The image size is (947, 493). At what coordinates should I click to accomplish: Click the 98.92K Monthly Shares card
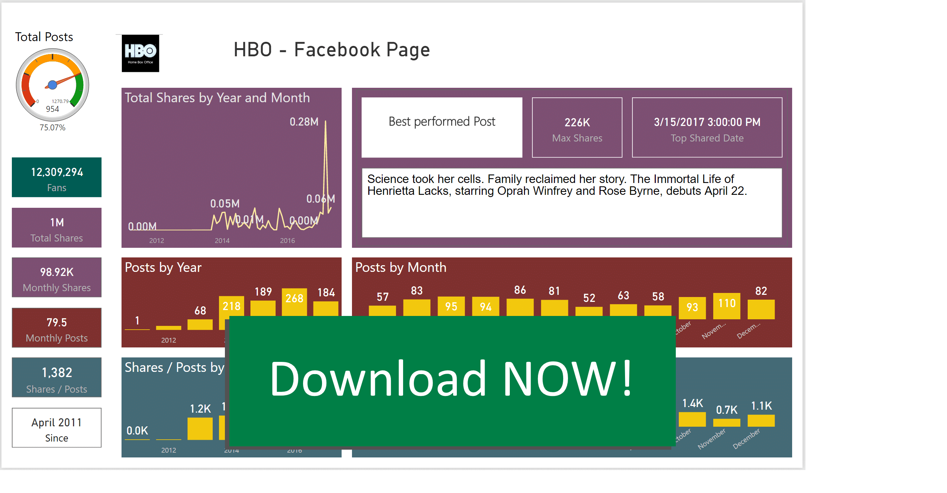[x=57, y=277]
